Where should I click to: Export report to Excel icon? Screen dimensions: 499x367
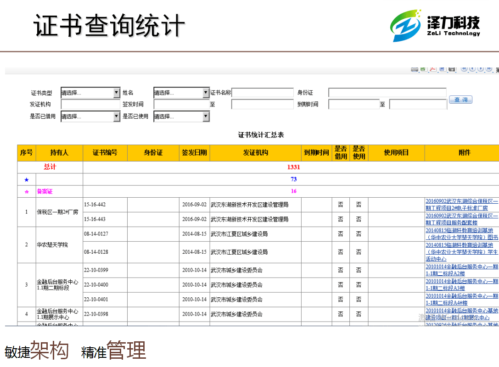(x=423, y=69)
